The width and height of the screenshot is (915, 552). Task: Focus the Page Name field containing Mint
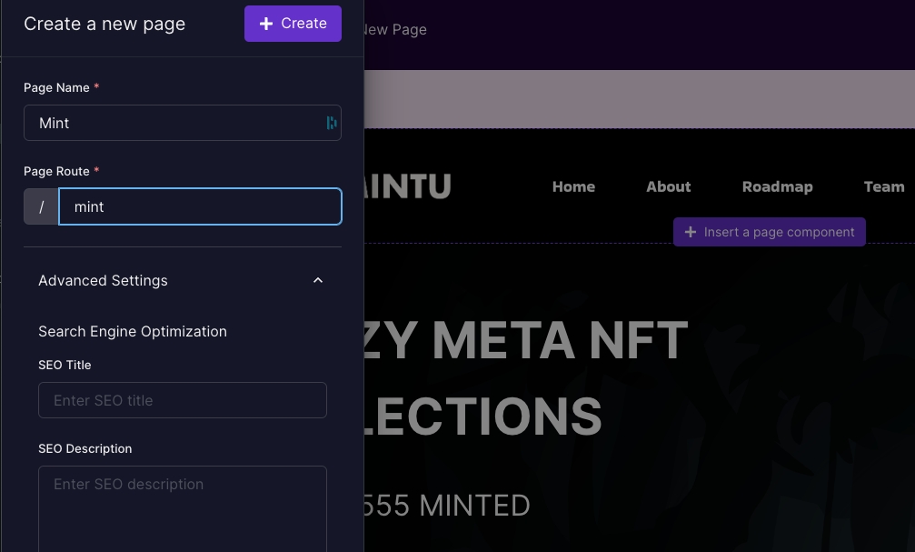pyautogui.click(x=173, y=123)
